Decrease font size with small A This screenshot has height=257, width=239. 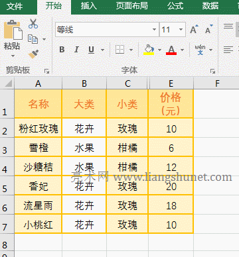coord(208,29)
